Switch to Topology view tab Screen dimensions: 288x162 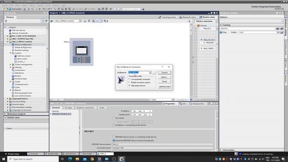pos(167,17)
